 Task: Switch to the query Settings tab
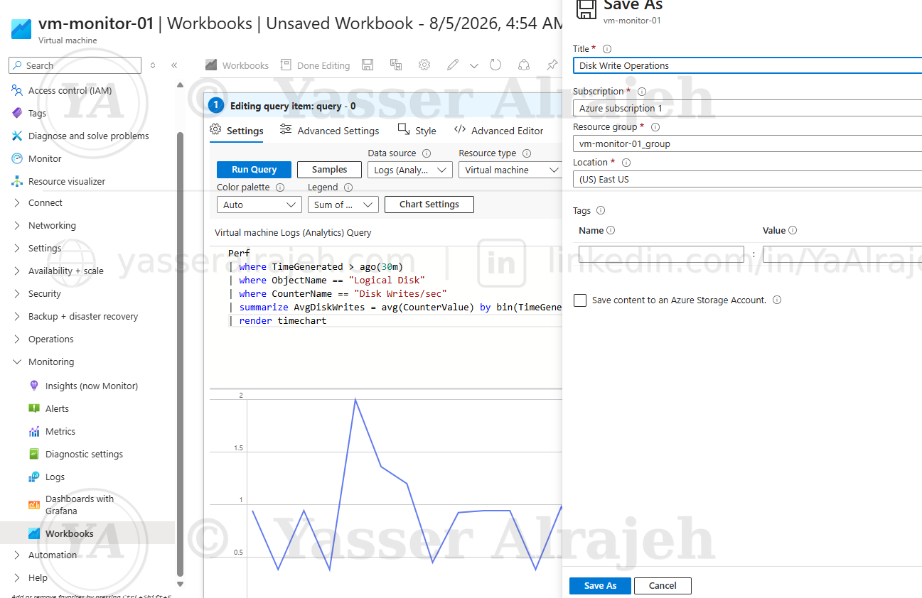(x=237, y=131)
